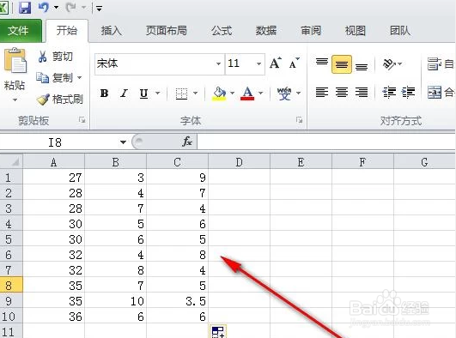Open the font name dropdown arrow

coord(218,63)
